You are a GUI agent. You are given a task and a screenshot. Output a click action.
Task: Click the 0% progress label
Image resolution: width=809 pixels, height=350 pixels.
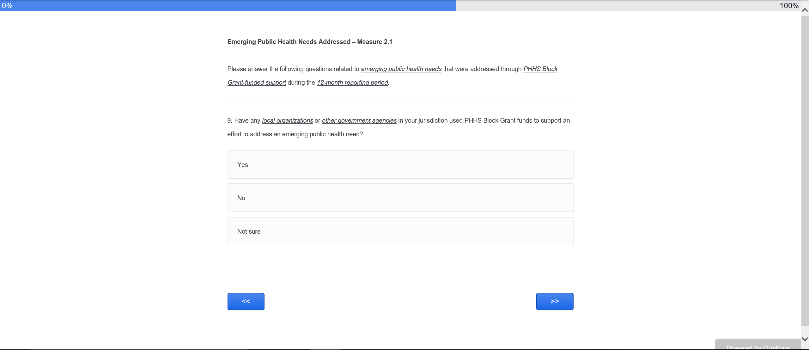pos(7,6)
